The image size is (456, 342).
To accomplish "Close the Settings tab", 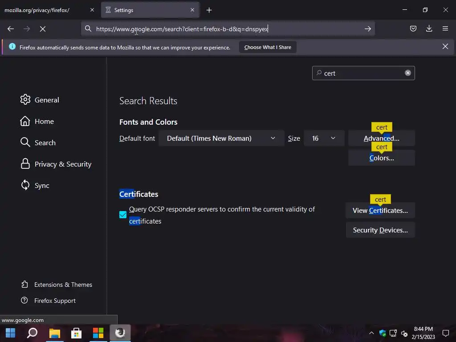I will tap(192, 10).
